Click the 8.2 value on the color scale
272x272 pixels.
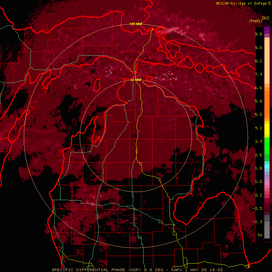pos(258,61)
